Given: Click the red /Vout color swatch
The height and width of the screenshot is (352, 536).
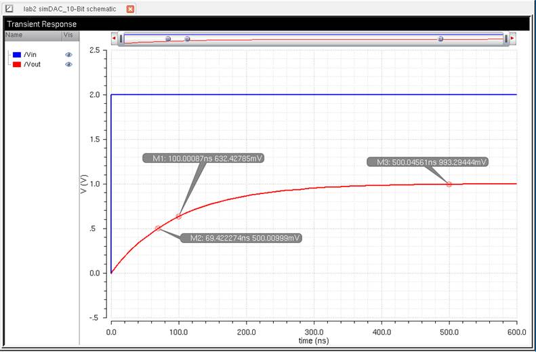Looking at the screenshot, I should point(17,64).
